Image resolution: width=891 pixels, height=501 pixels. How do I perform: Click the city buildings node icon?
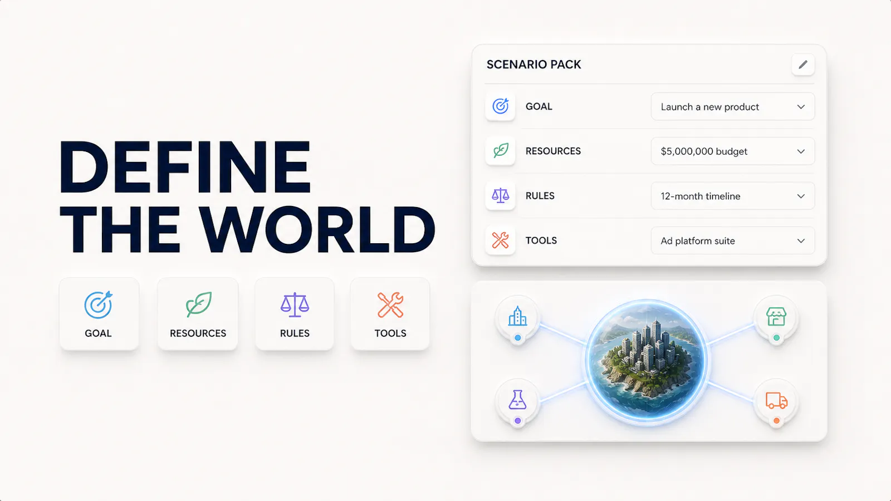pos(517,316)
